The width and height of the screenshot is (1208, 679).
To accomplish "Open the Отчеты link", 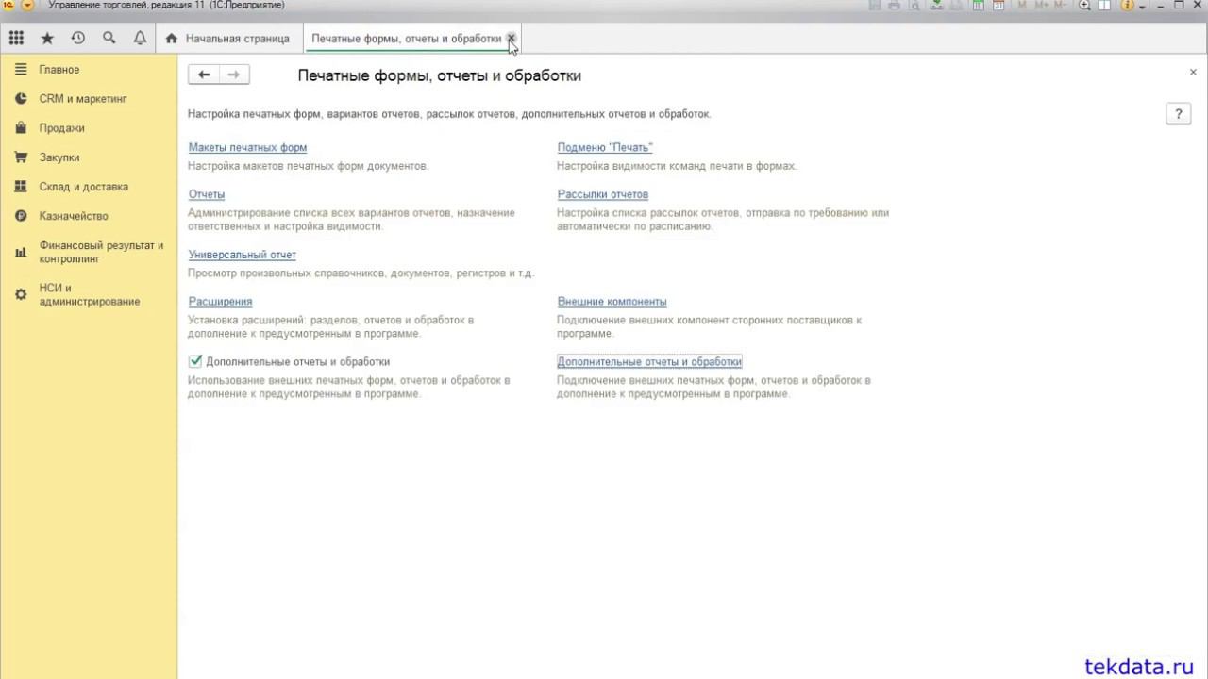I will click(x=207, y=194).
